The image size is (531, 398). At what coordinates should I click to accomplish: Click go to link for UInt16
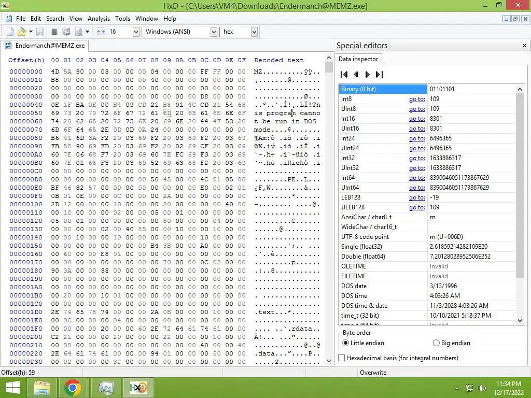tap(417, 129)
